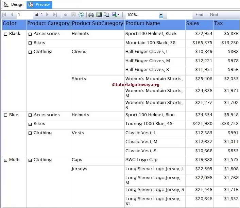Stop rendering the report
Screen dimensions: 240x208
pyautogui.click(x=73, y=15)
